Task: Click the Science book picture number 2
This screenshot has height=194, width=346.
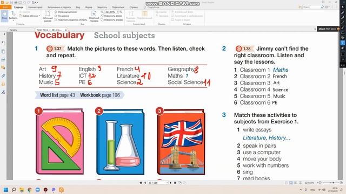Action: pos(120,142)
